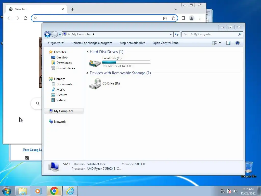Viewport: 261px width, 196px height.
Task: Click Change your view icon
Action: [214, 43]
